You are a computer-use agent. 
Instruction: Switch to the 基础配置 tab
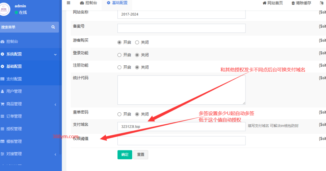coord(117,3)
